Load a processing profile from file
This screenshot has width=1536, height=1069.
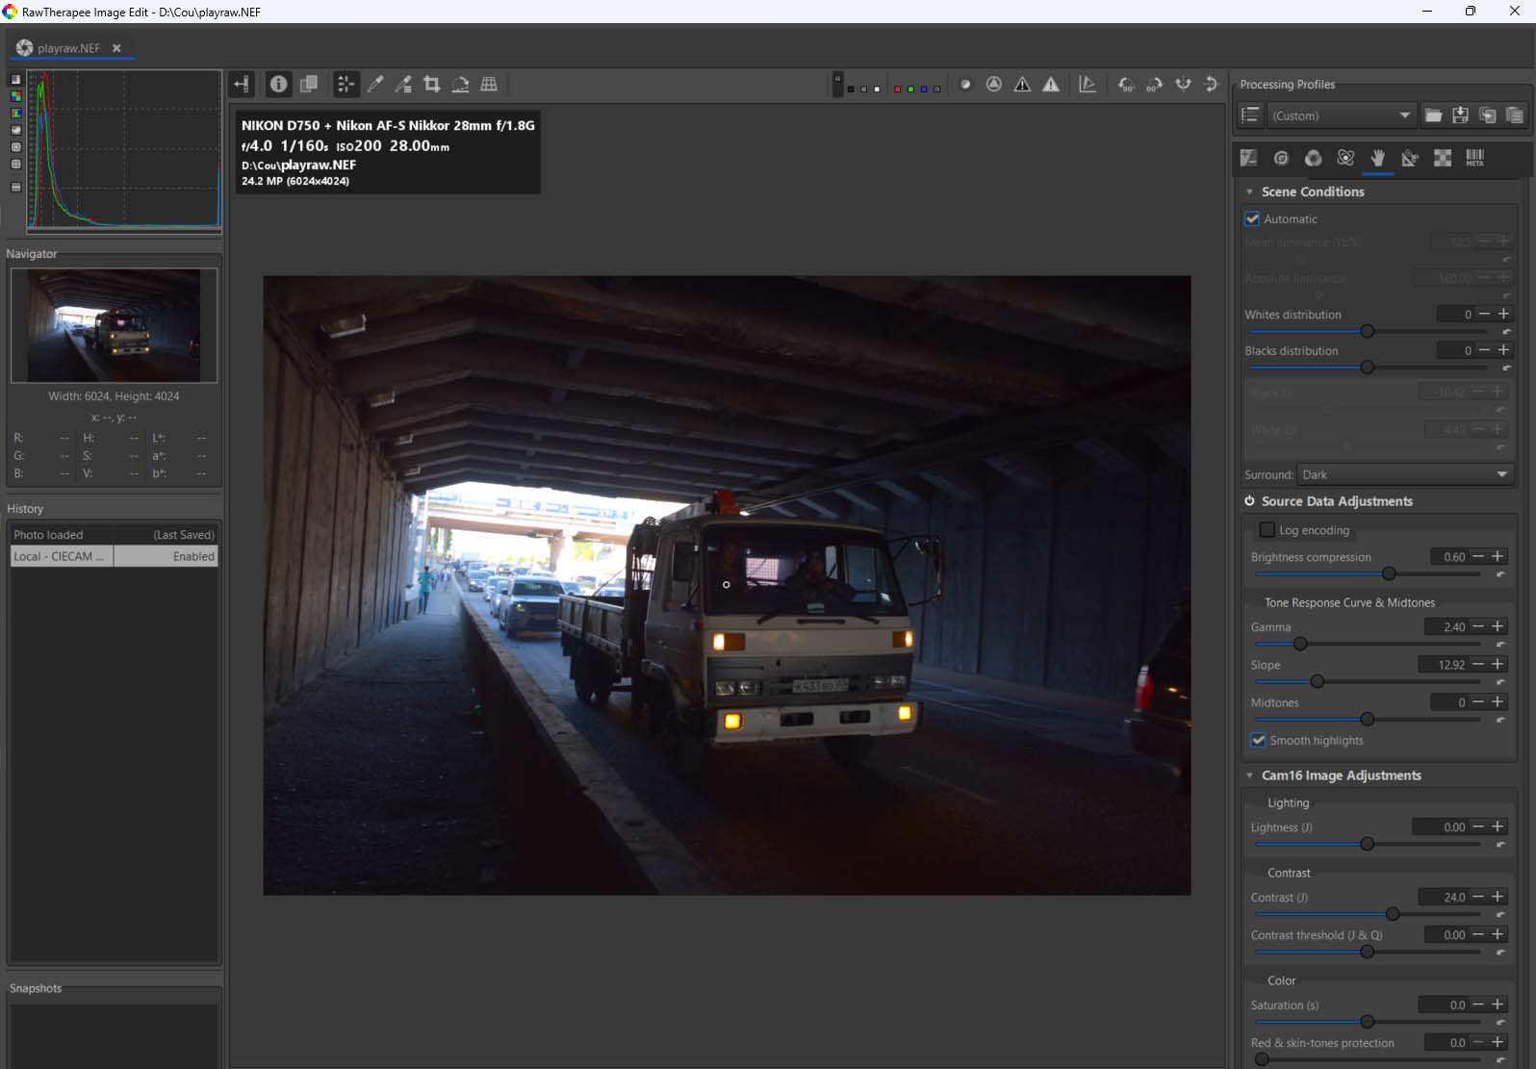pyautogui.click(x=1433, y=115)
